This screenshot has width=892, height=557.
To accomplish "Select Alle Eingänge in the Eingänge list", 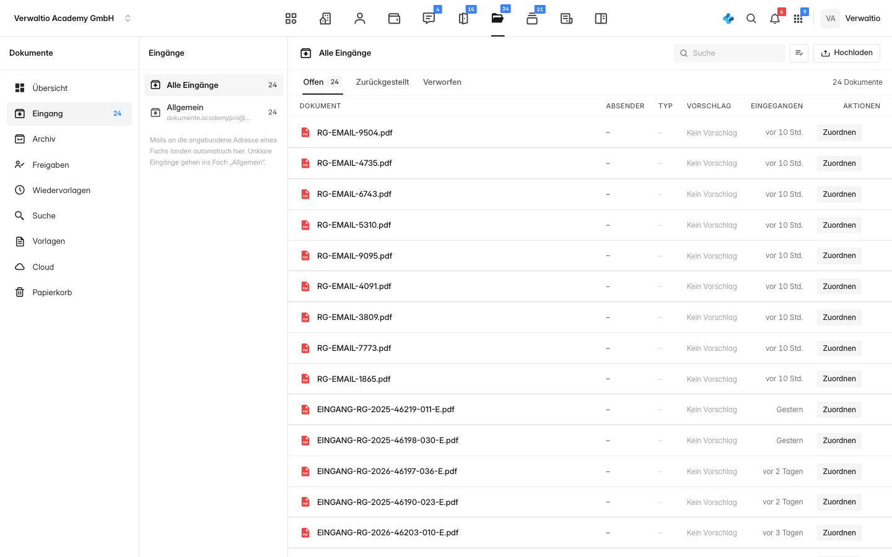I will [214, 85].
